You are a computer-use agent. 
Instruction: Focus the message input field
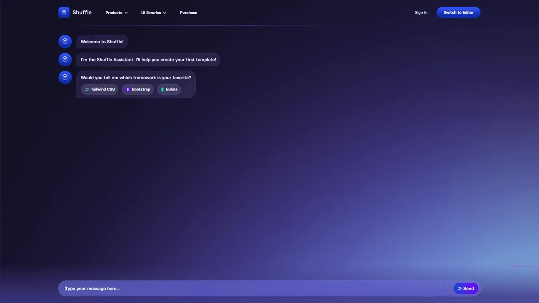pos(257,289)
